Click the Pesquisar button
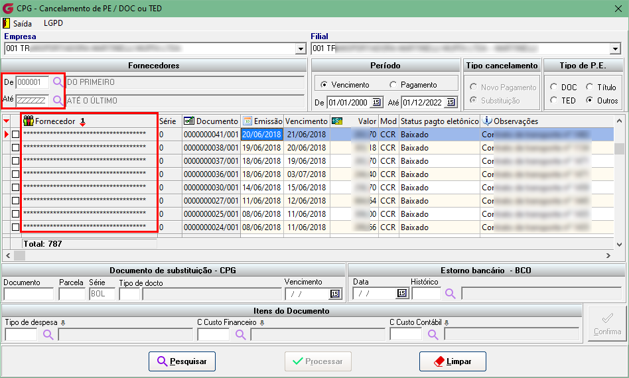Image resolution: width=629 pixels, height=378 pixels. coord(182,361)
